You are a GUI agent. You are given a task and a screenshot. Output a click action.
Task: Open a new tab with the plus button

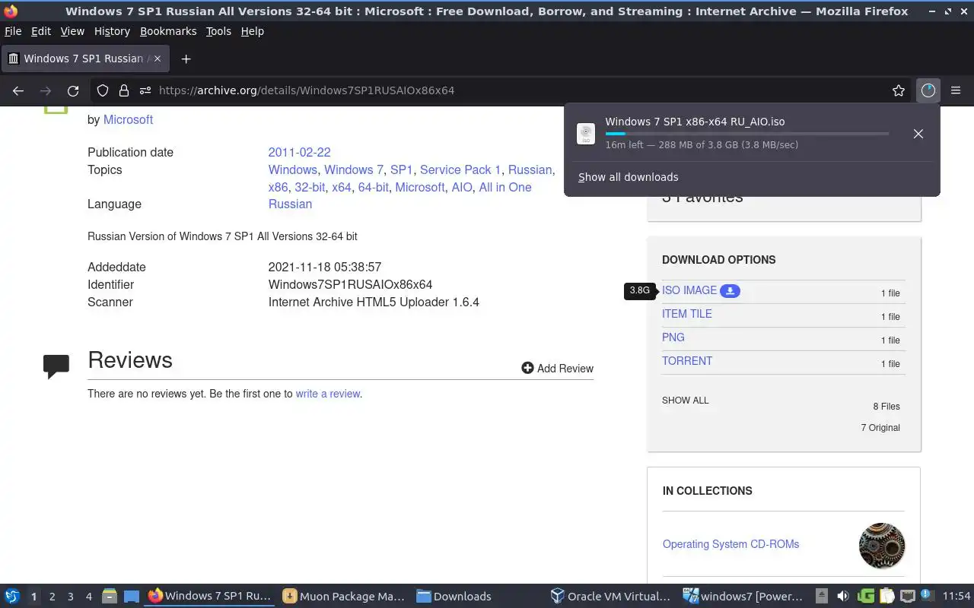186,59
